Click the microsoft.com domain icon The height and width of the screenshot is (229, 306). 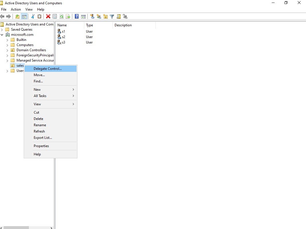pos(8,35)
